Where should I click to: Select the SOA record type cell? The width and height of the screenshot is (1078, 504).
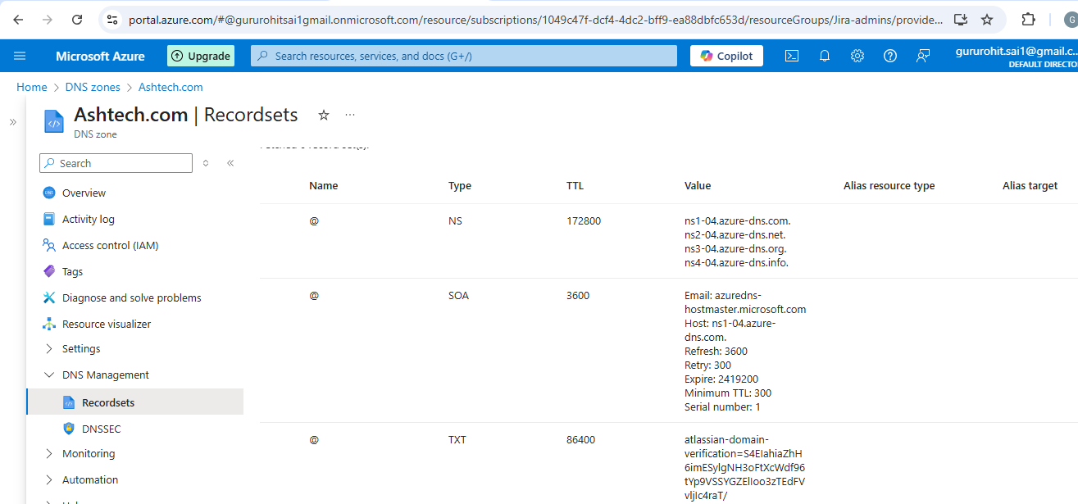pos(459,296)
